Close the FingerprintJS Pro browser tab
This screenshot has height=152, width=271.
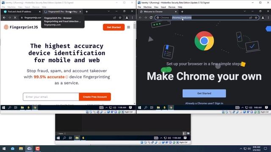pyautogui.click(x=80, y=11)
